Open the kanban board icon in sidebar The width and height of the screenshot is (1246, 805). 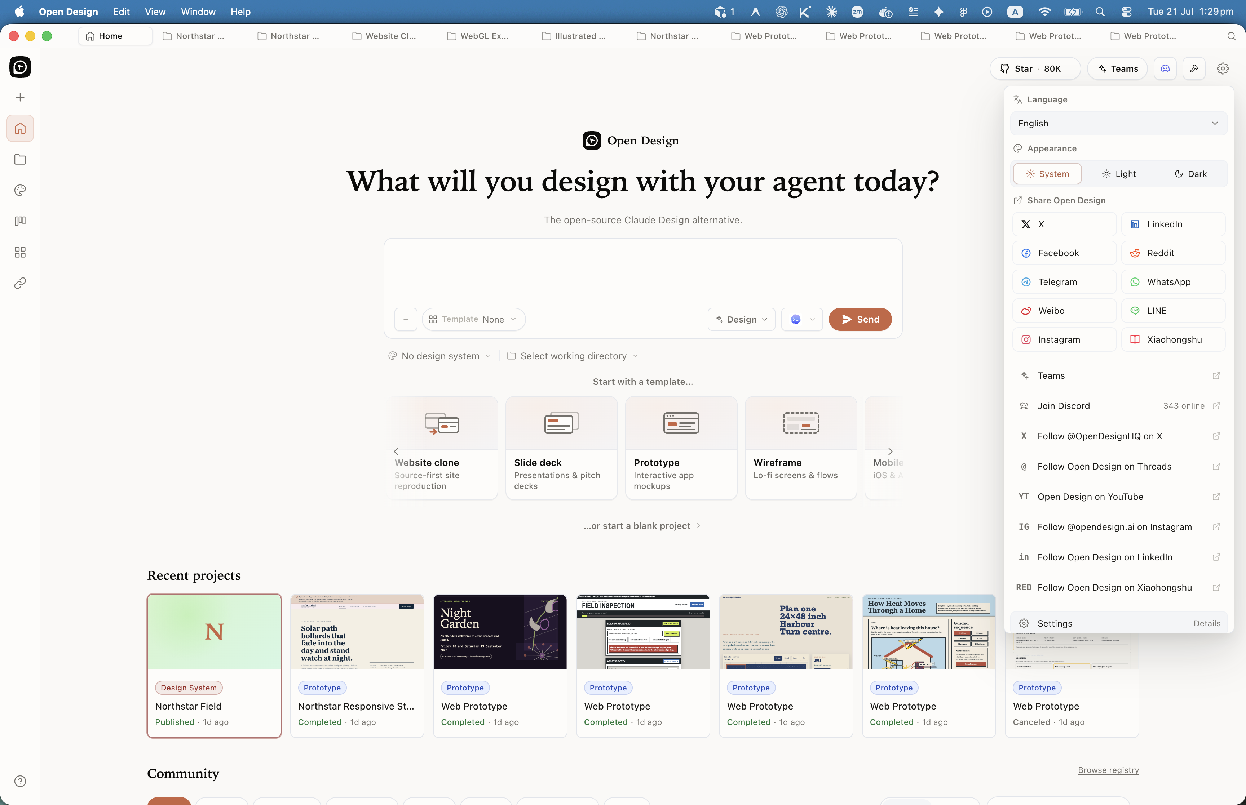[x=20, y=221]
